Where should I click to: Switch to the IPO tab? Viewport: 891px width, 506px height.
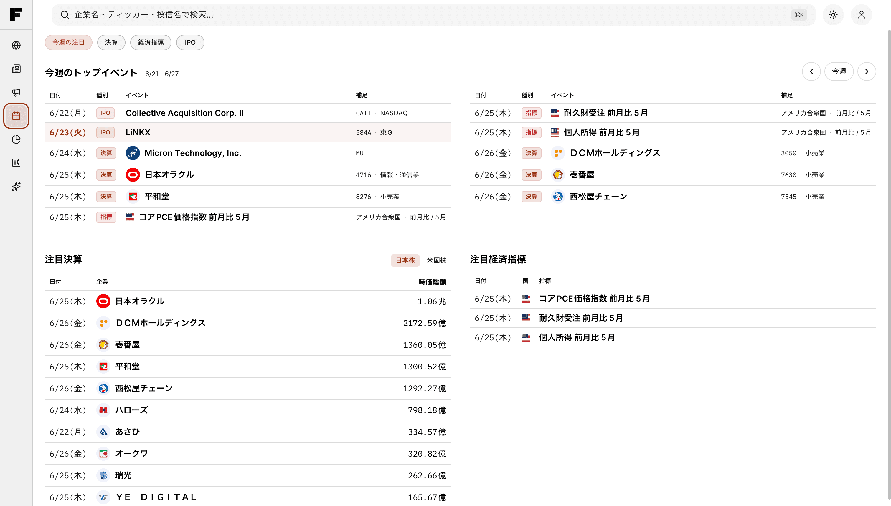(x=190, y=42)
